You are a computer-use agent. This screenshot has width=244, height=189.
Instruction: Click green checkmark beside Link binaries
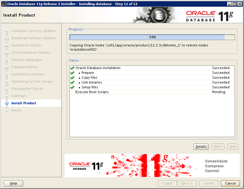point(72,82)
